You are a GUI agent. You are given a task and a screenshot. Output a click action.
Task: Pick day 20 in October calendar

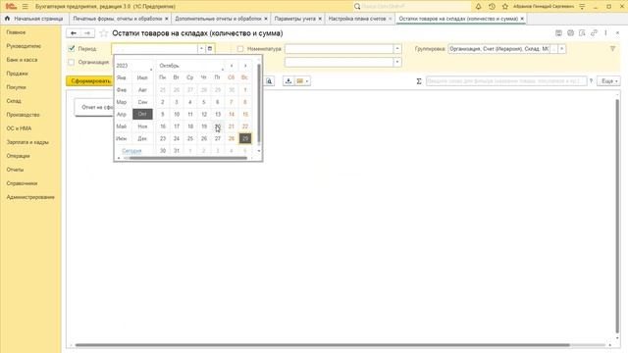click(x=218, y=126)
